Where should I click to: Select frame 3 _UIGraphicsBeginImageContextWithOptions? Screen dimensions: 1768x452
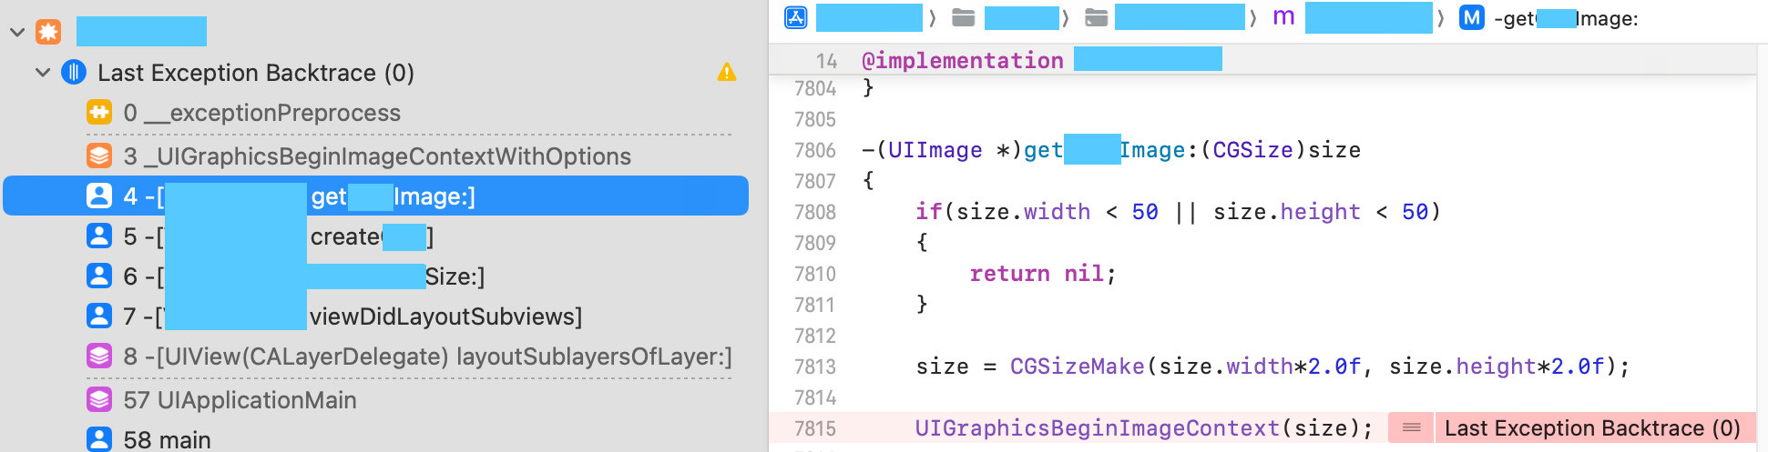pos(377,156)
